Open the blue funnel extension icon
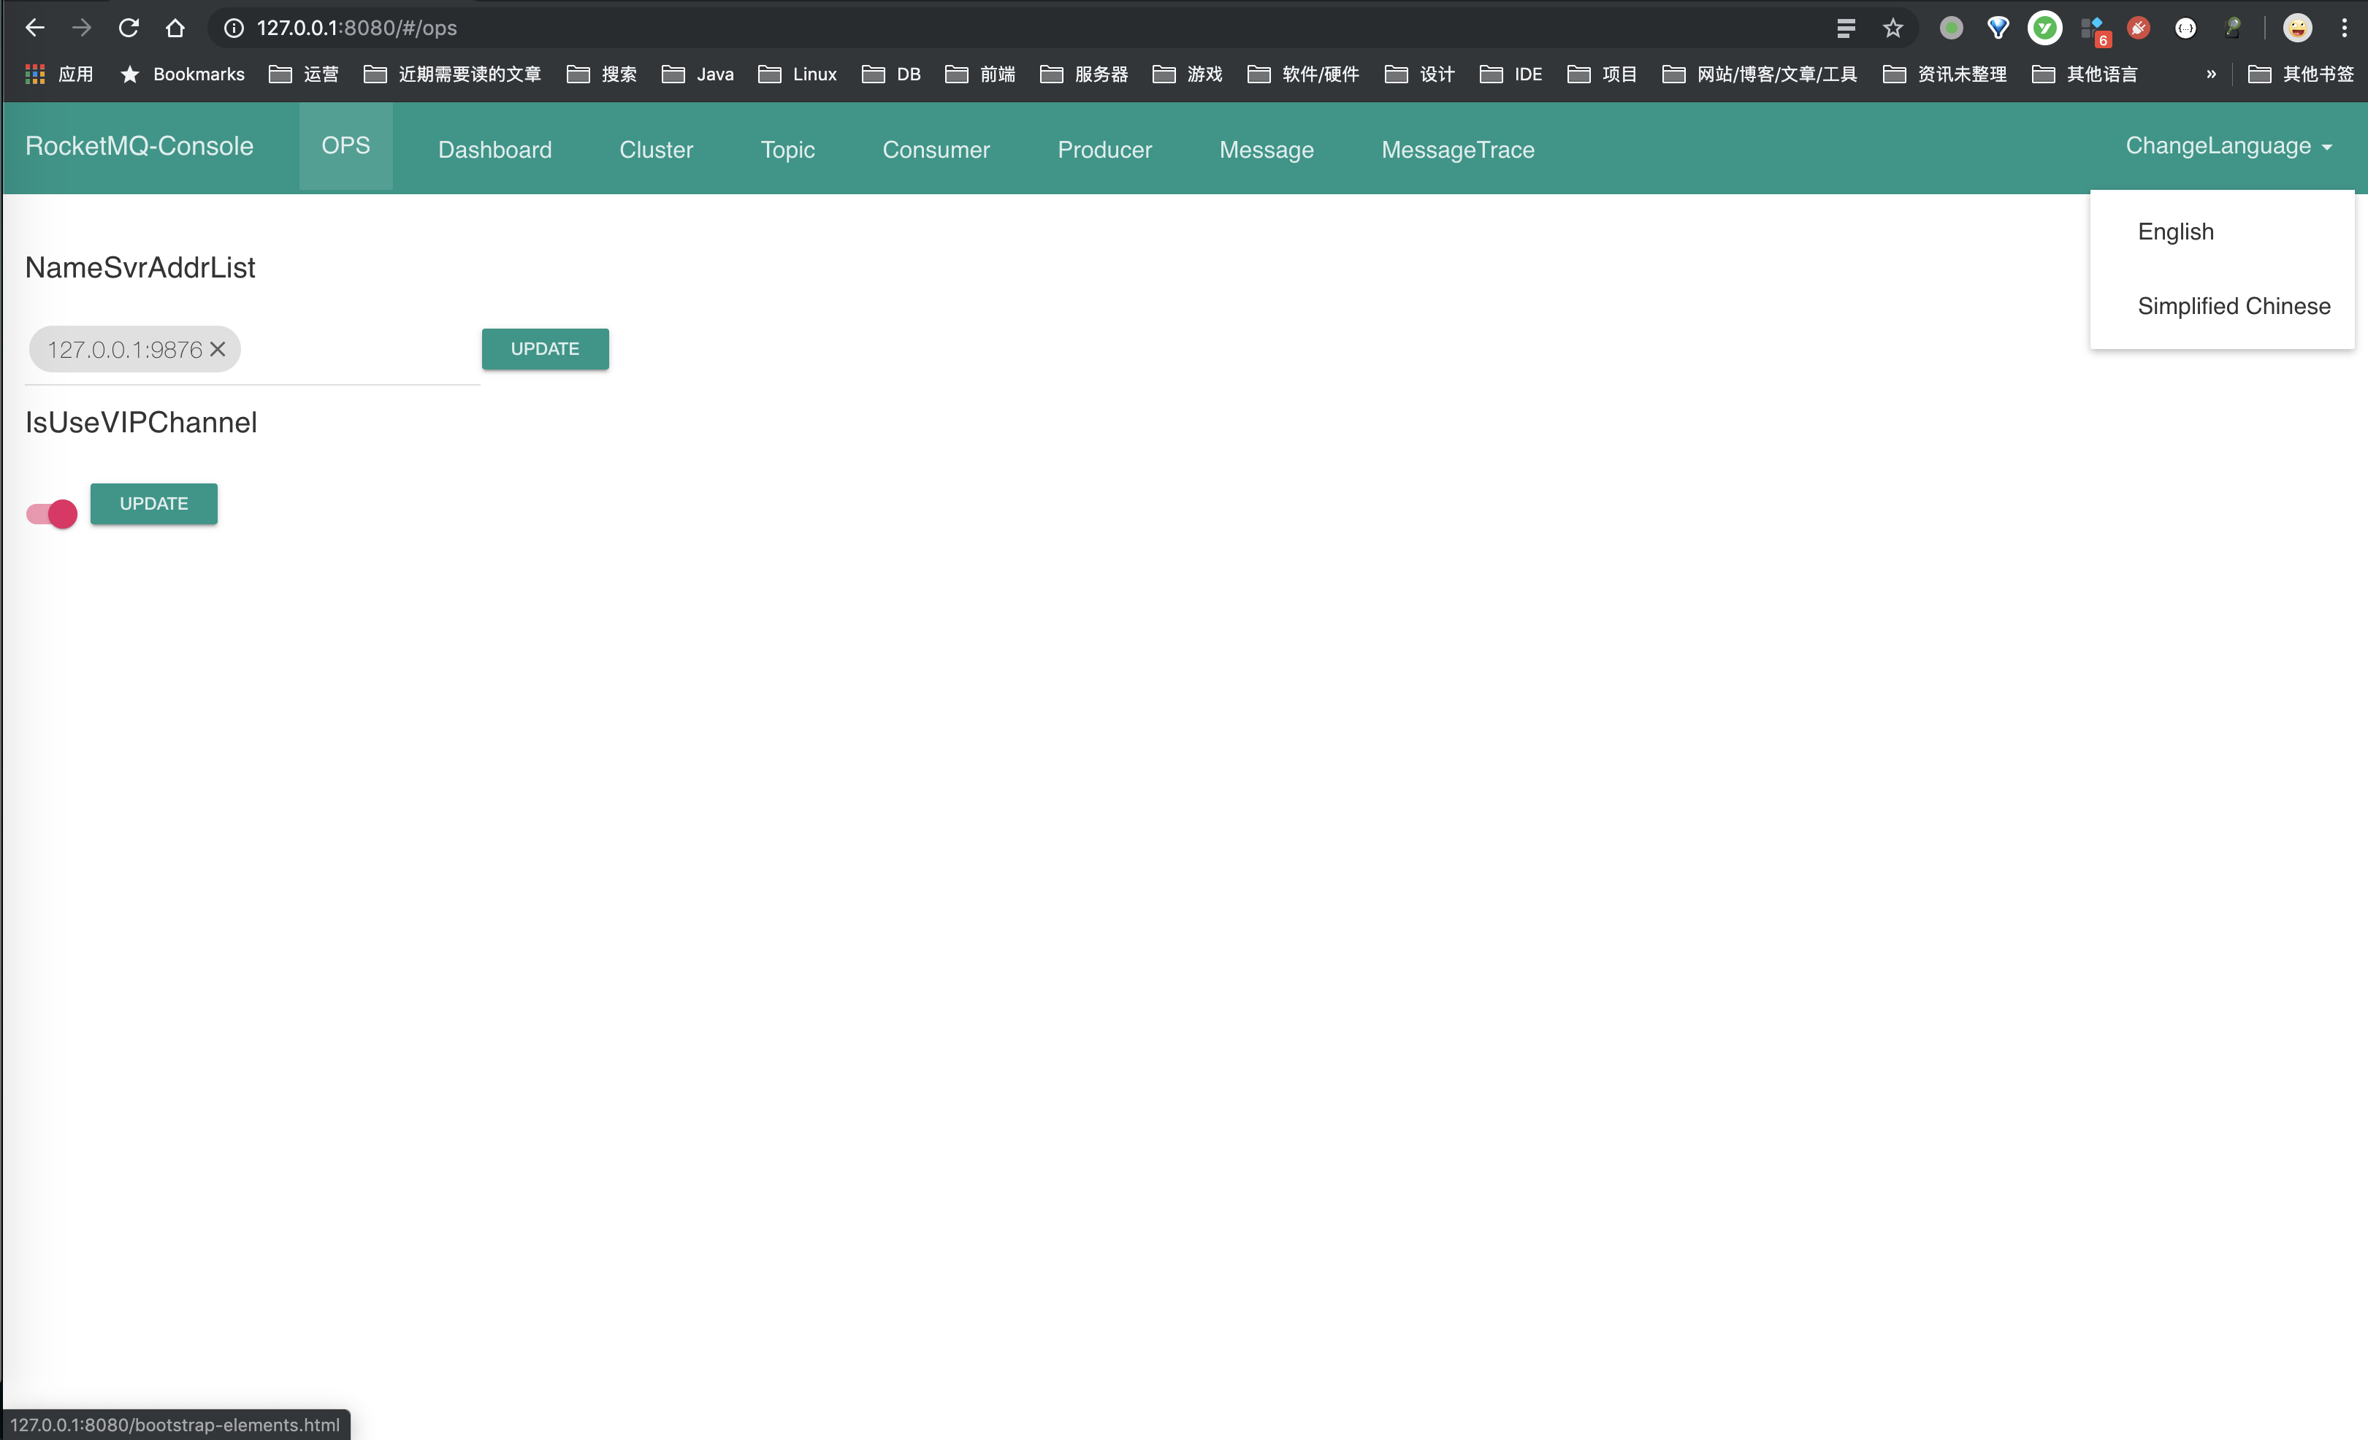2368x1440 pixels. pyautogui.click(x=1997, y=28)
